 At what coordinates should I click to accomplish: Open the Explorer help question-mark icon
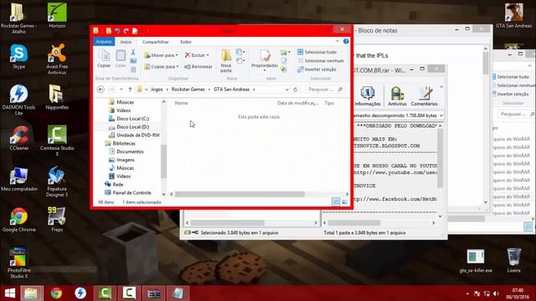click(x=346, y=41)
